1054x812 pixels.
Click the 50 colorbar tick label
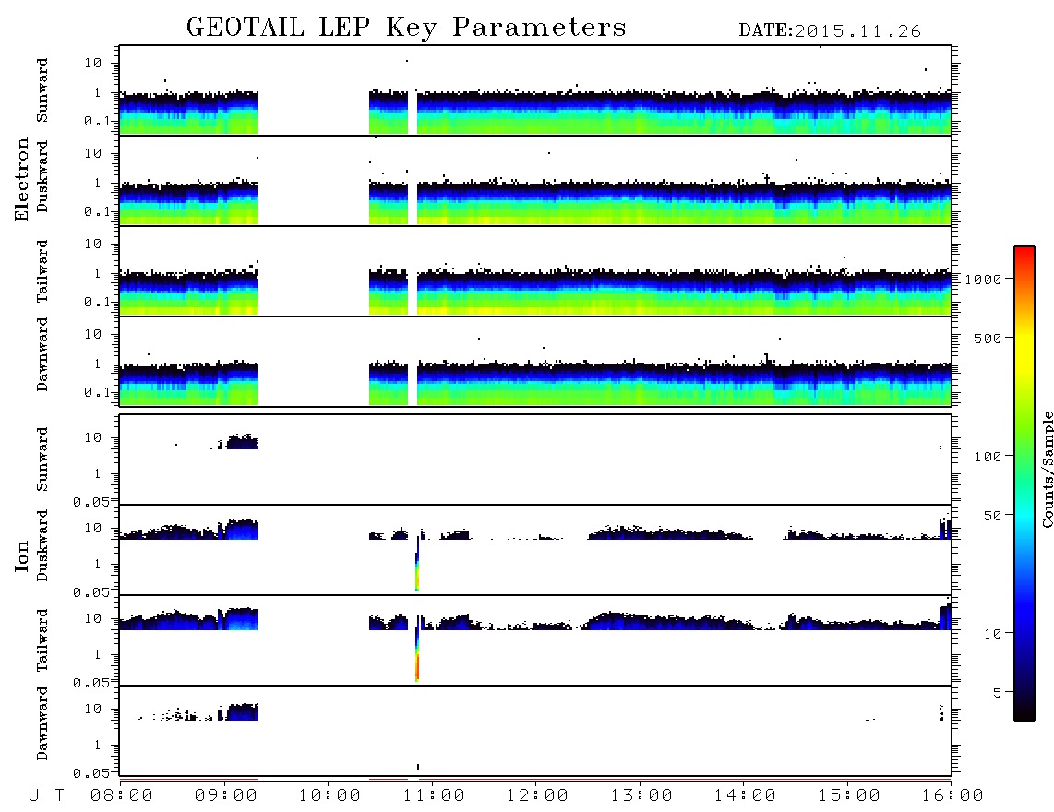pos(992,516)
